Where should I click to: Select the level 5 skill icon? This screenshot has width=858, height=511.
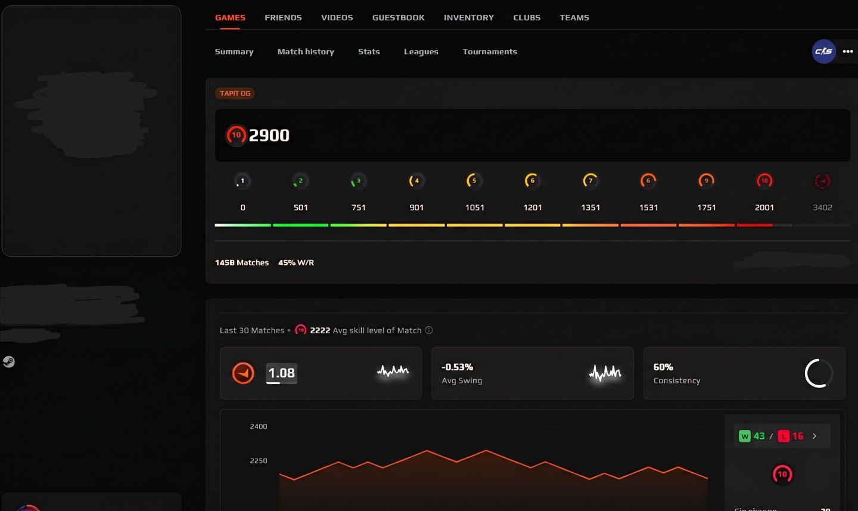474,181
